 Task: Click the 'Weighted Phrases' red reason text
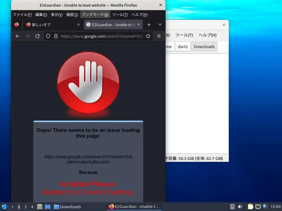88,184
